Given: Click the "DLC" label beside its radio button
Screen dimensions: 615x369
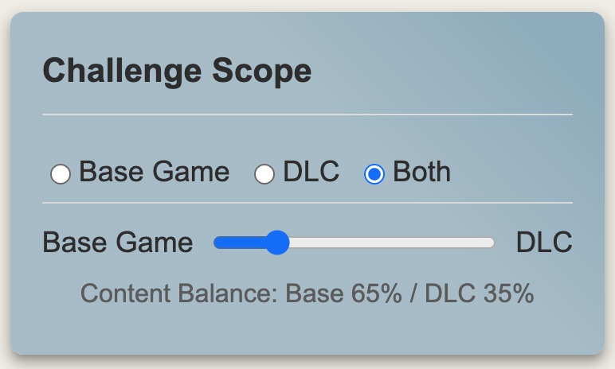Looking at the screenshot, I should click(311, 172).
